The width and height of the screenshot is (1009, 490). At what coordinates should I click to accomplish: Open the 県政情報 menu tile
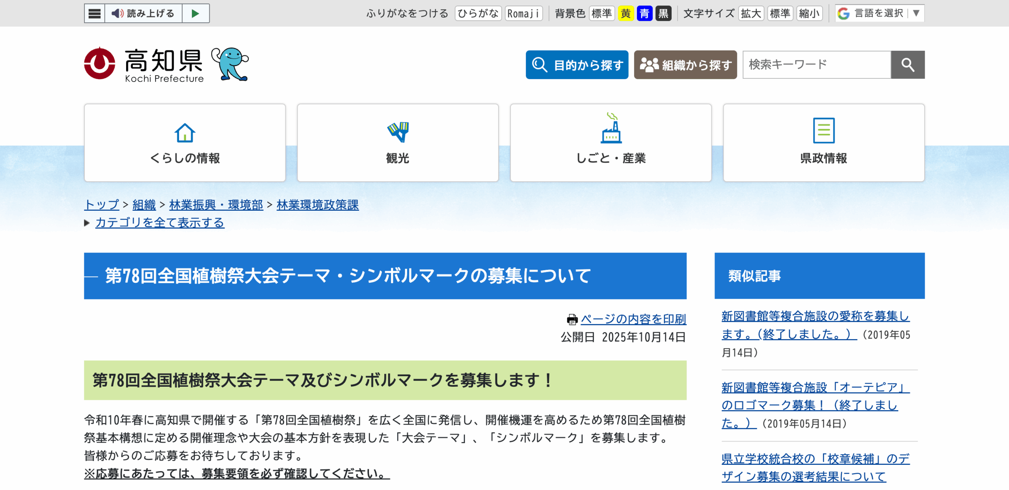[823, 143]
